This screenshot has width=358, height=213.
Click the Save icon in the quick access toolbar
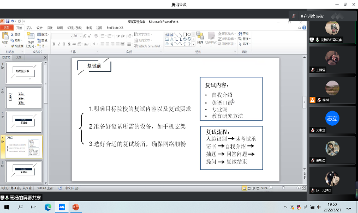8,21
